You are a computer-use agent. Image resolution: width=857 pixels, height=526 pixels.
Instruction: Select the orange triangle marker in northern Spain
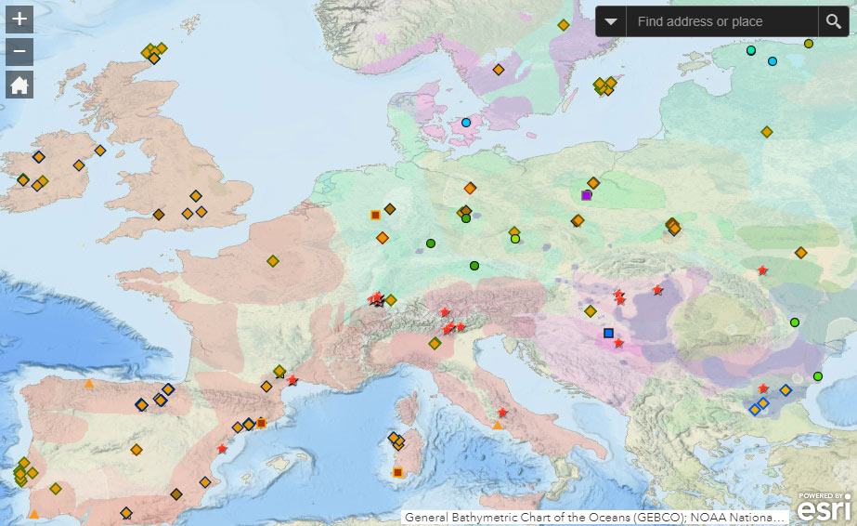pyautogui.click(x=89, y=384)
